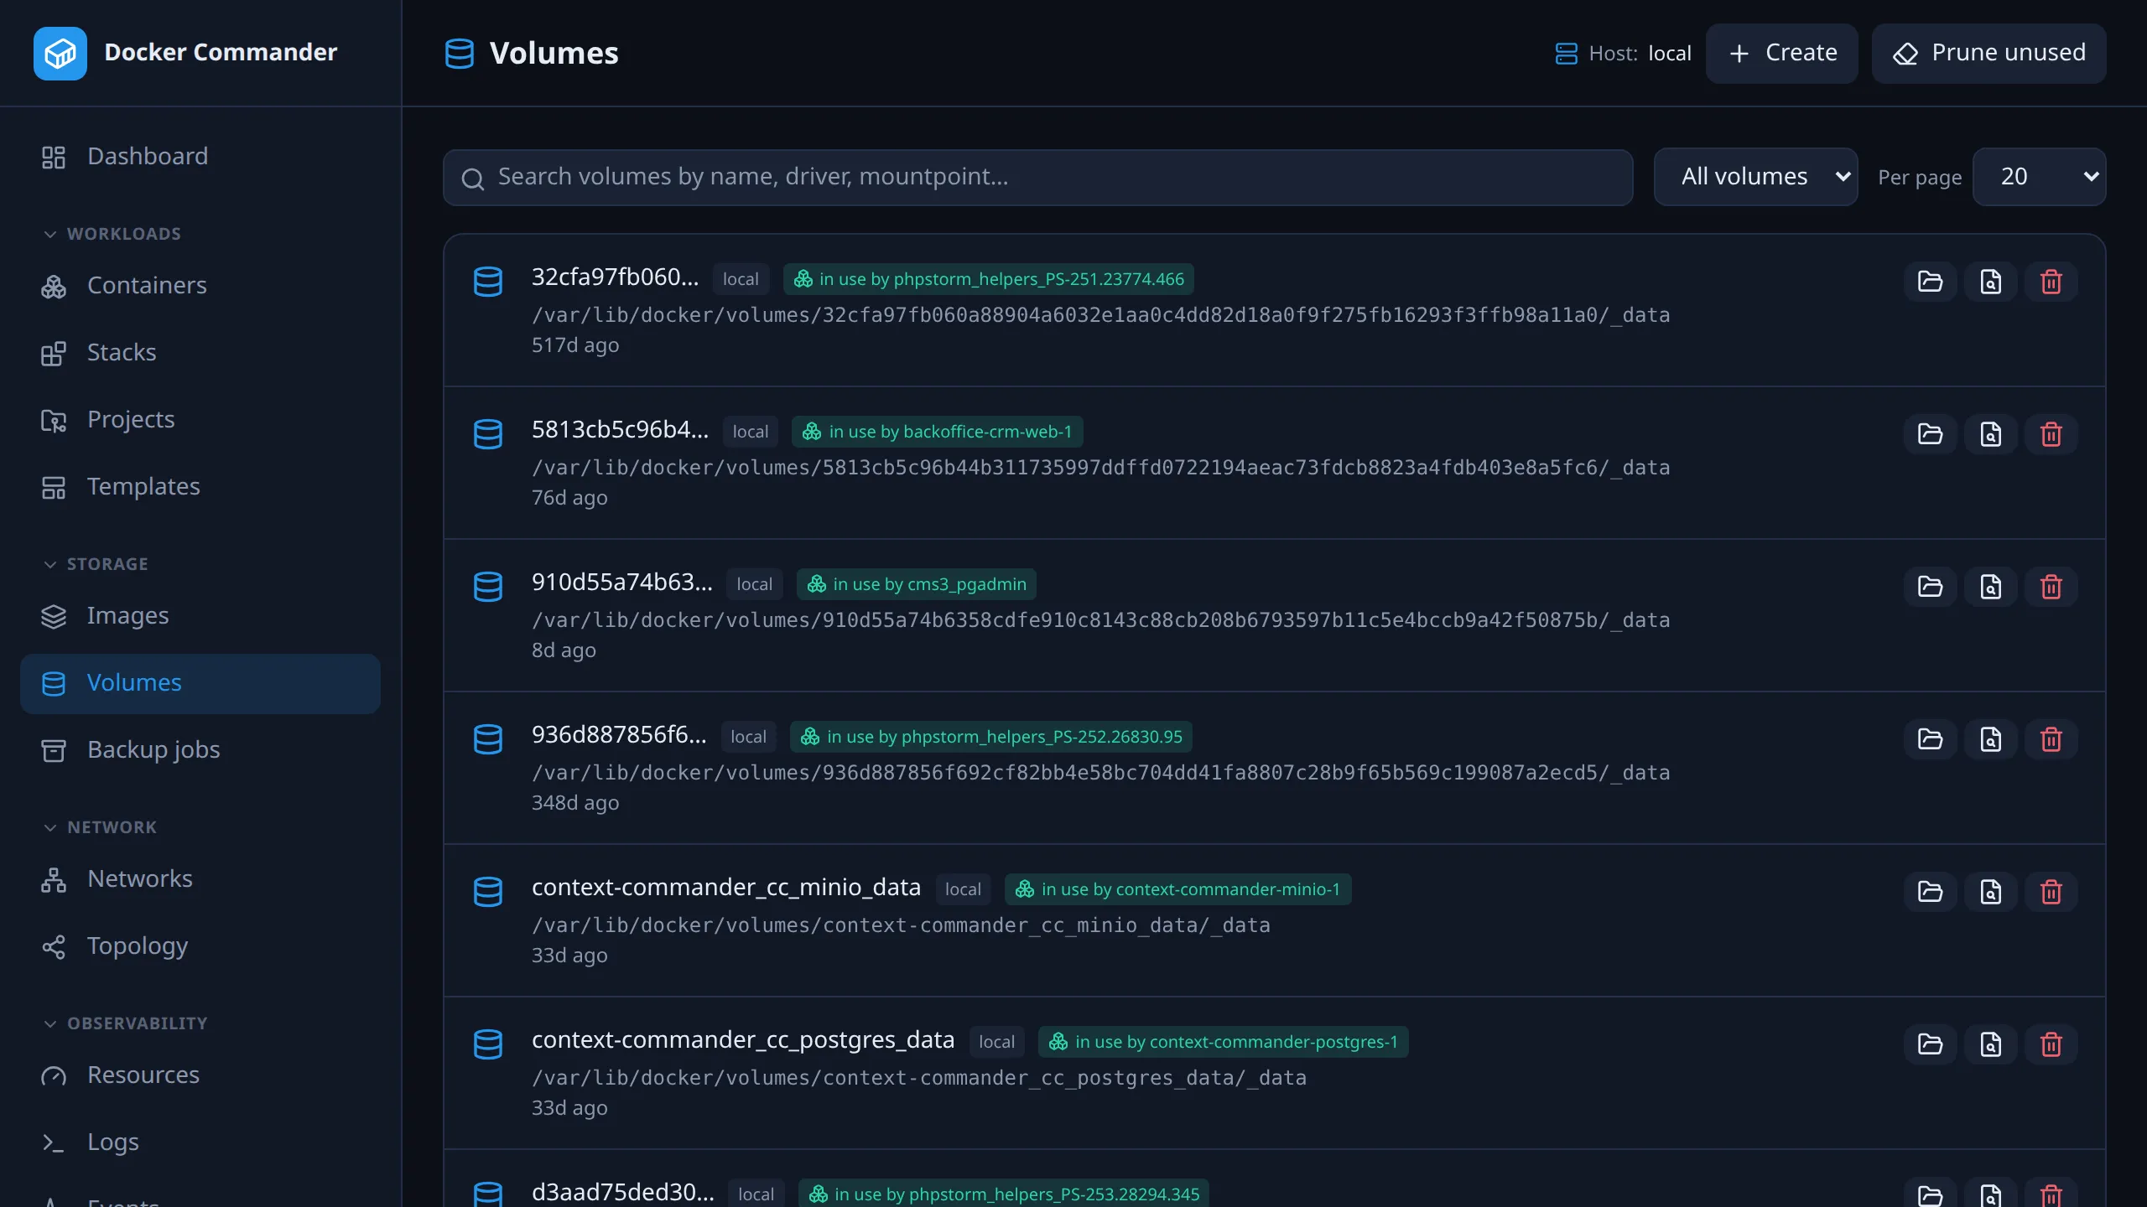Open Templates in the sidebar
The height and width of the screenshot is (1207, 2147).
200,487
